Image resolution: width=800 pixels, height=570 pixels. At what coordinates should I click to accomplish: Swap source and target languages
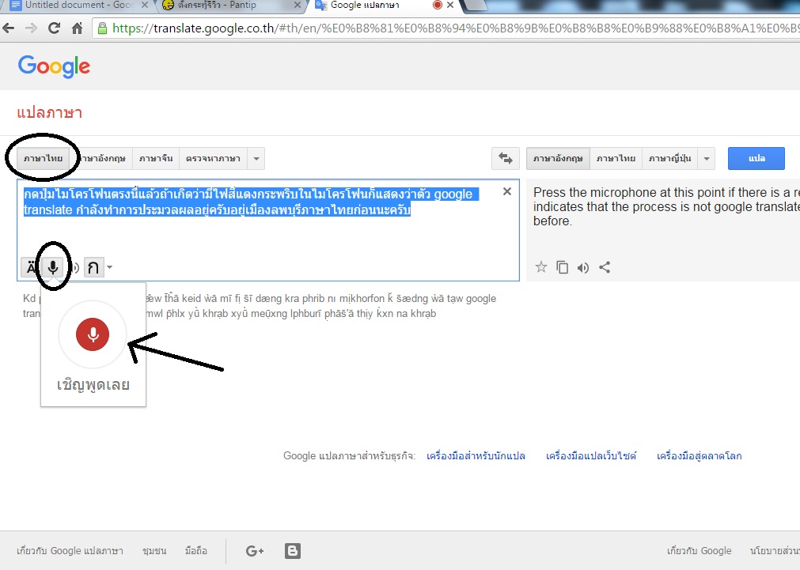505,158
